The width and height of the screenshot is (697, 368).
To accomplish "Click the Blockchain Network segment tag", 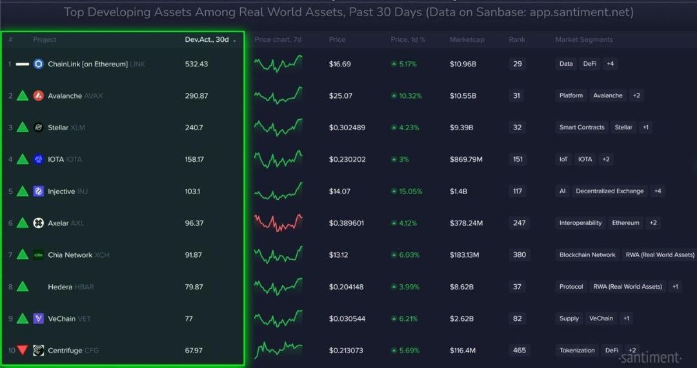I will point(587,255).
